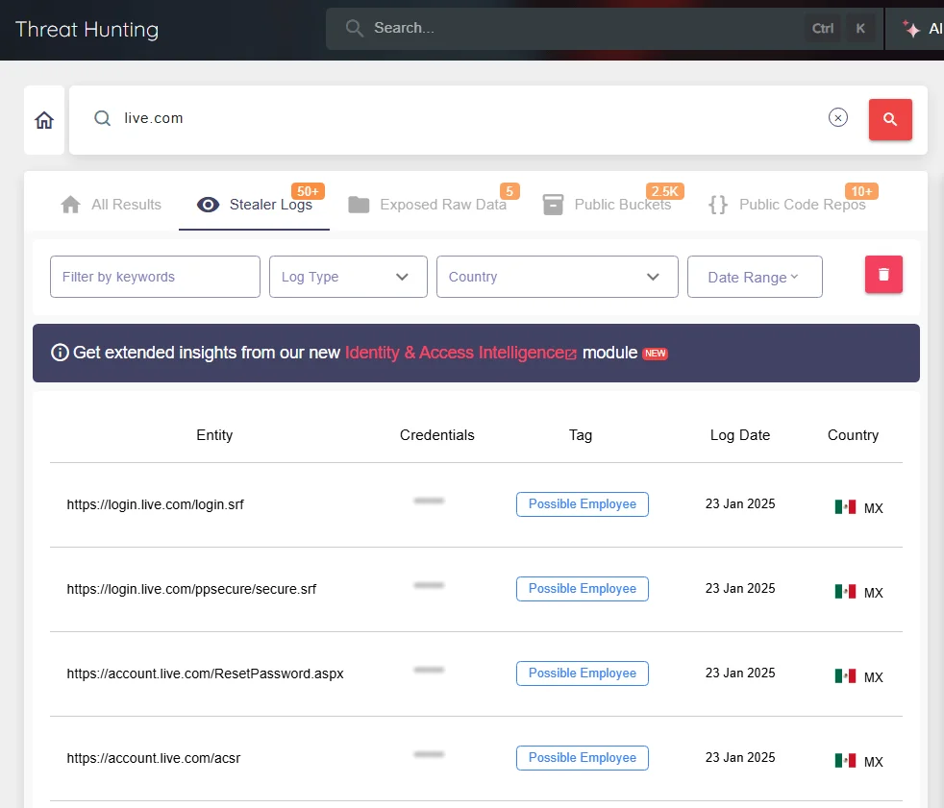Click the eye icon on the Stealer Logs tab
The width and height of the screenshot is (944, 808).
click(x=208, y=205)
